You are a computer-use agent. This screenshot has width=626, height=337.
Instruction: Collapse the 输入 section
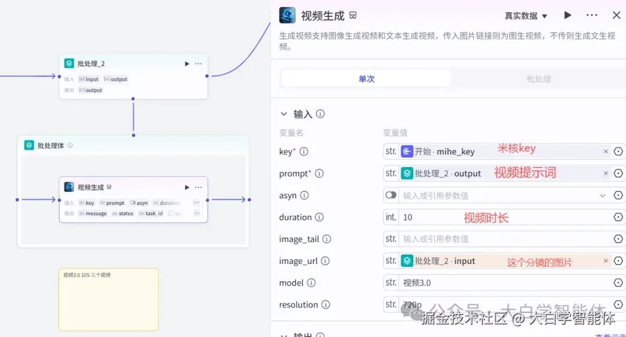click(284, 114)
